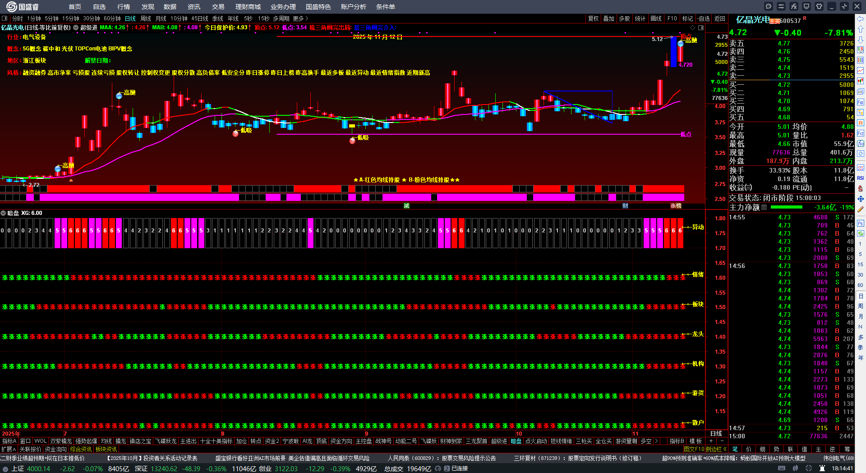Click the magenta moving-average holding strip
This screenshot has width=866, height=473.
[342, 197]
